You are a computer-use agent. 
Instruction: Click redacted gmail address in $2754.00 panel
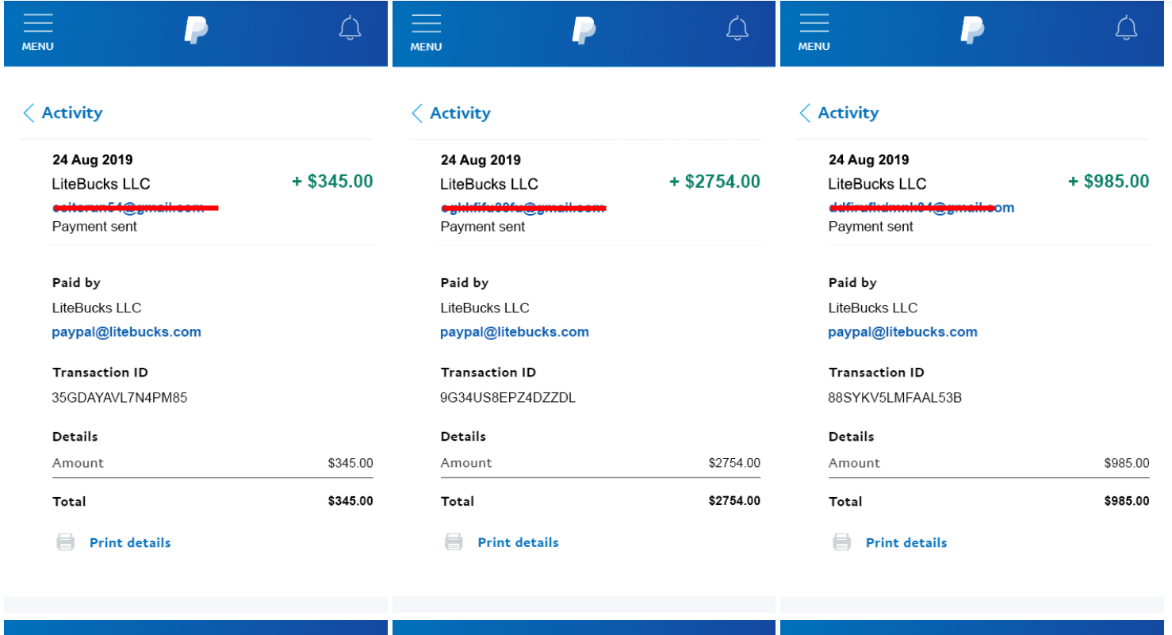coord(523,208)
